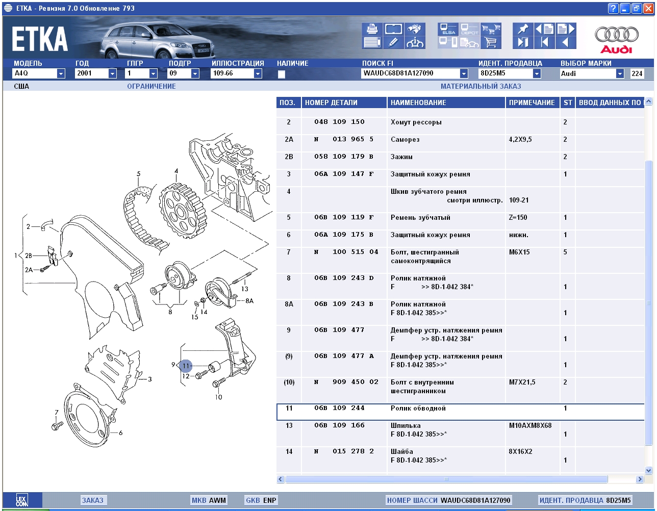The height and width of the screenshot is (511, 657).
Task: Click the document with car icon
Action: tap(469, 42)
